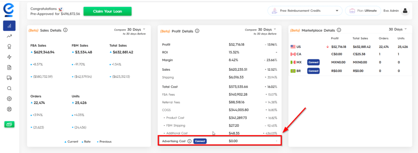Click the Advertising Cost info icon
Screen dimensions: 418x153
point(189,141)
